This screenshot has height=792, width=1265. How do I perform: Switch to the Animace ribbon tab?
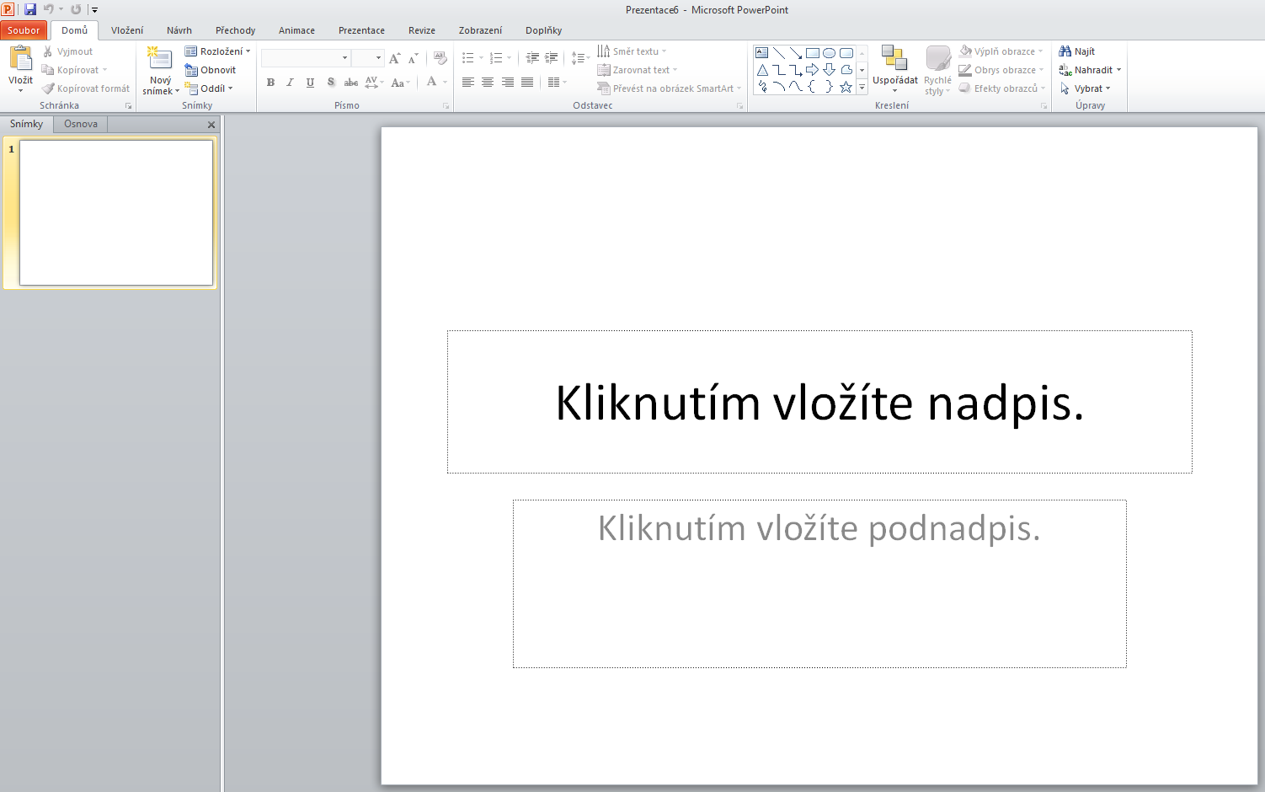[297, 30]
